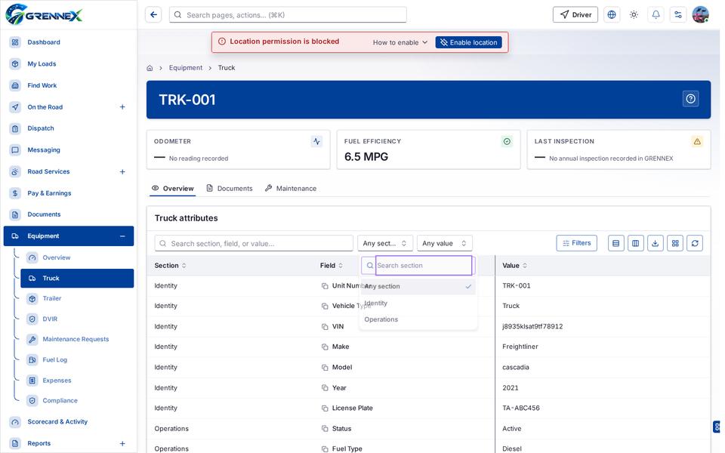Click the Driver mode button

point(575,15)
